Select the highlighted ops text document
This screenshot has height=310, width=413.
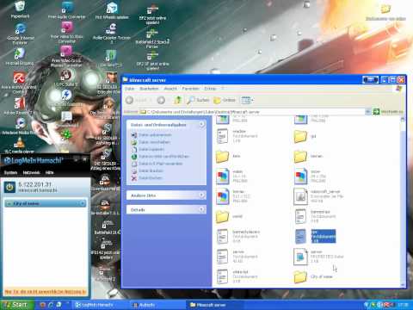pos(300,237)
